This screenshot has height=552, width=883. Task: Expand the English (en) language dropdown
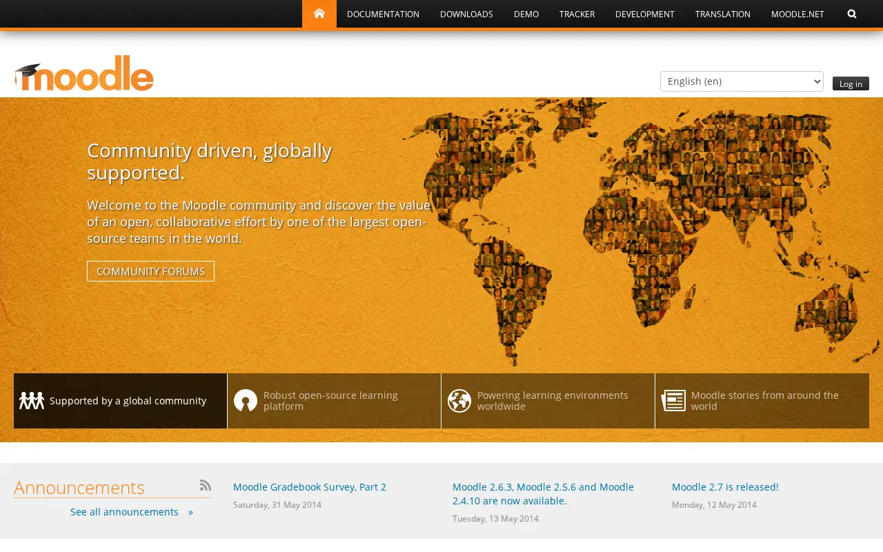point(742,81)
